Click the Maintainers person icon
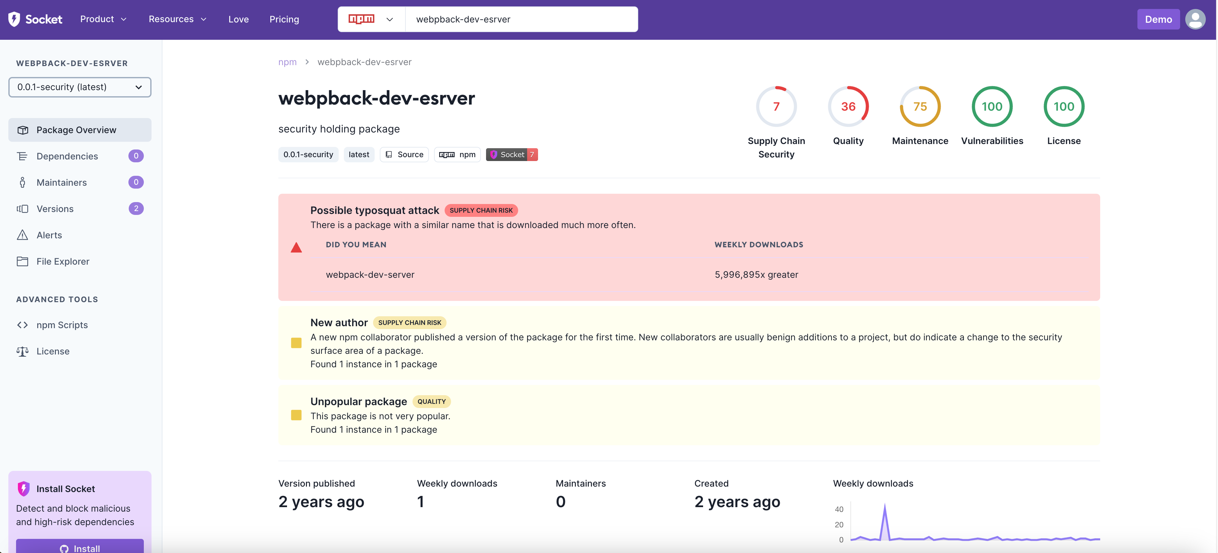Viewport: 1218px width, 553px height. 22,182
